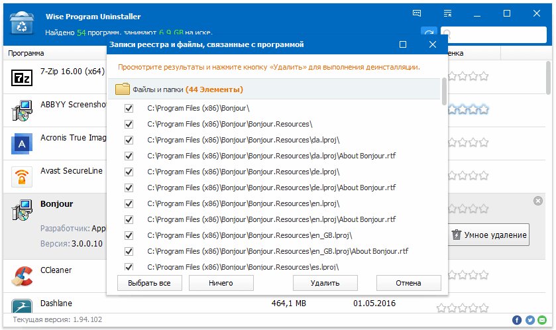Click the Ничего button
Screen dimensions: 556x330
tap(221, 283)
